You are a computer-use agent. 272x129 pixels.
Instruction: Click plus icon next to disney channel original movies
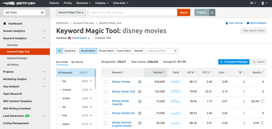(x=140, y=123)
